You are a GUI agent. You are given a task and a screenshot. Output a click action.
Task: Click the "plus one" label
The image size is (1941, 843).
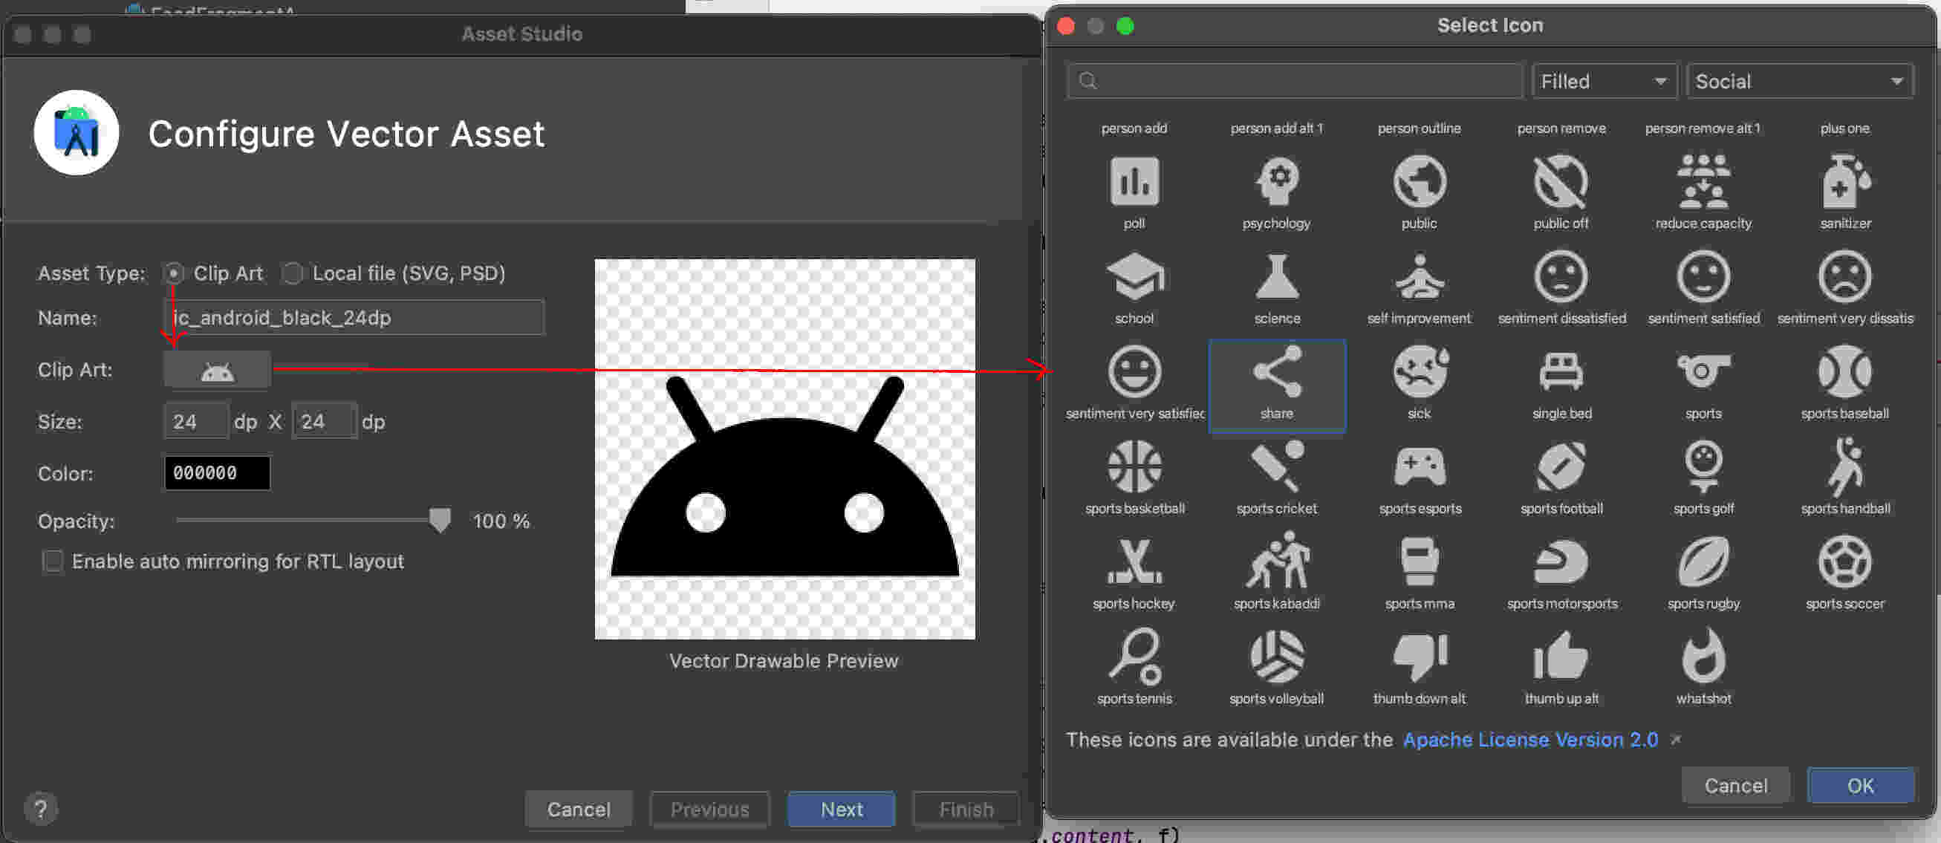(1844, 128)
